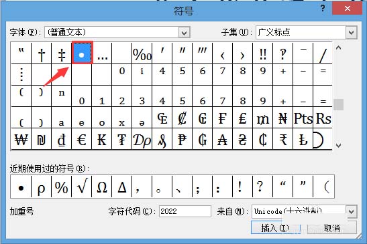The height and width of the screenshot is (244, 367).
Task: Open the 来自 encoding dropdown
Action: (352, 211)
